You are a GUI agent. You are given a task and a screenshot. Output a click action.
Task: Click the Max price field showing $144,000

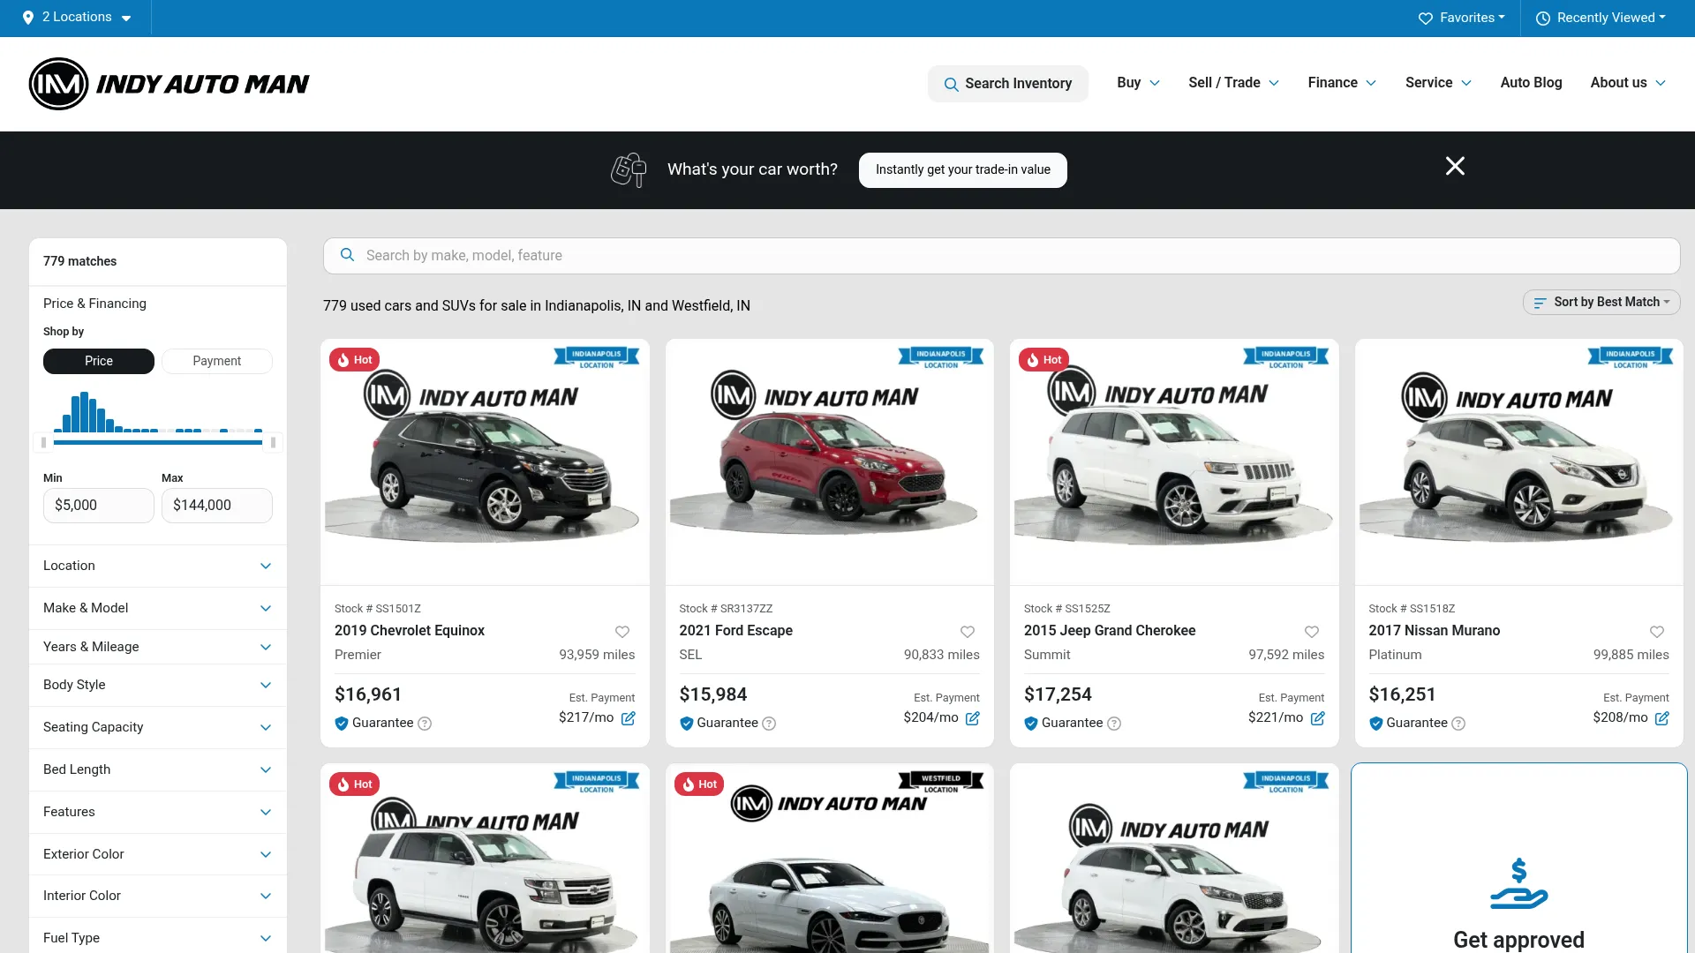tap(217, 506)
